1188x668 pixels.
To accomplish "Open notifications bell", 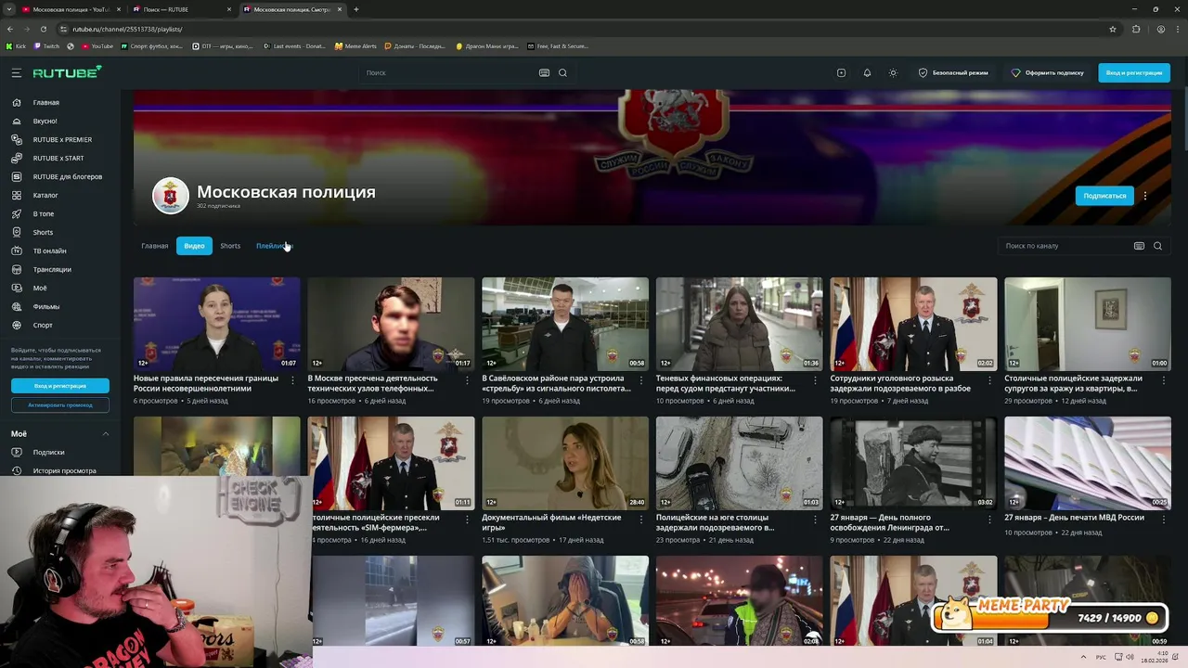I will (x=867, y=72).
